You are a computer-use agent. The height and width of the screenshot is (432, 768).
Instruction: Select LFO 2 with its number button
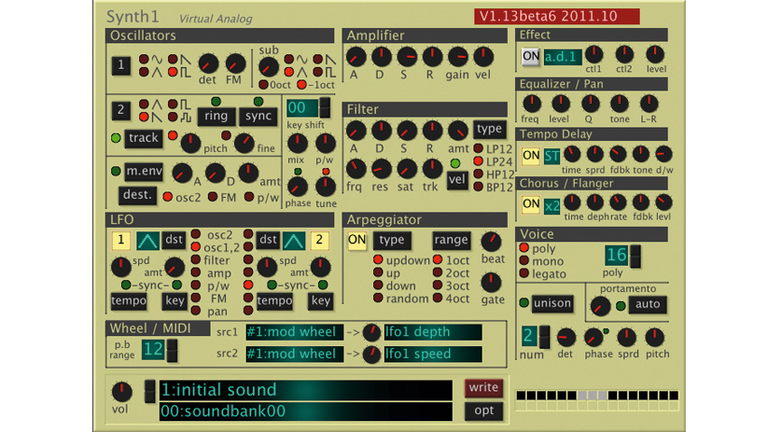pyautogui.click(x=319, y=240)
